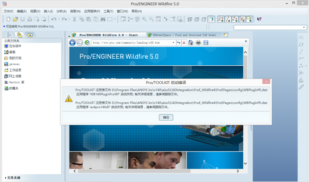Select the Pro/ENGINEER Wildfire 5.0 Start tab

[109, 35]
